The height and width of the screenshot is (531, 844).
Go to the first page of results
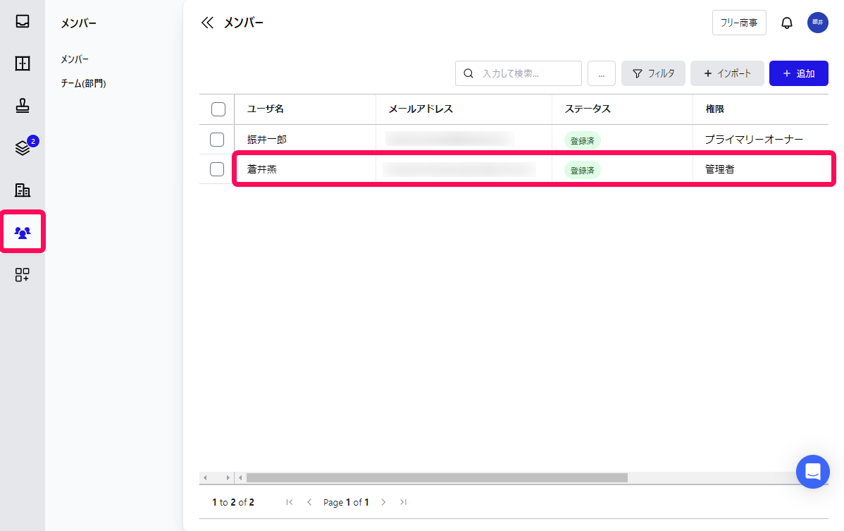[289, 502]
